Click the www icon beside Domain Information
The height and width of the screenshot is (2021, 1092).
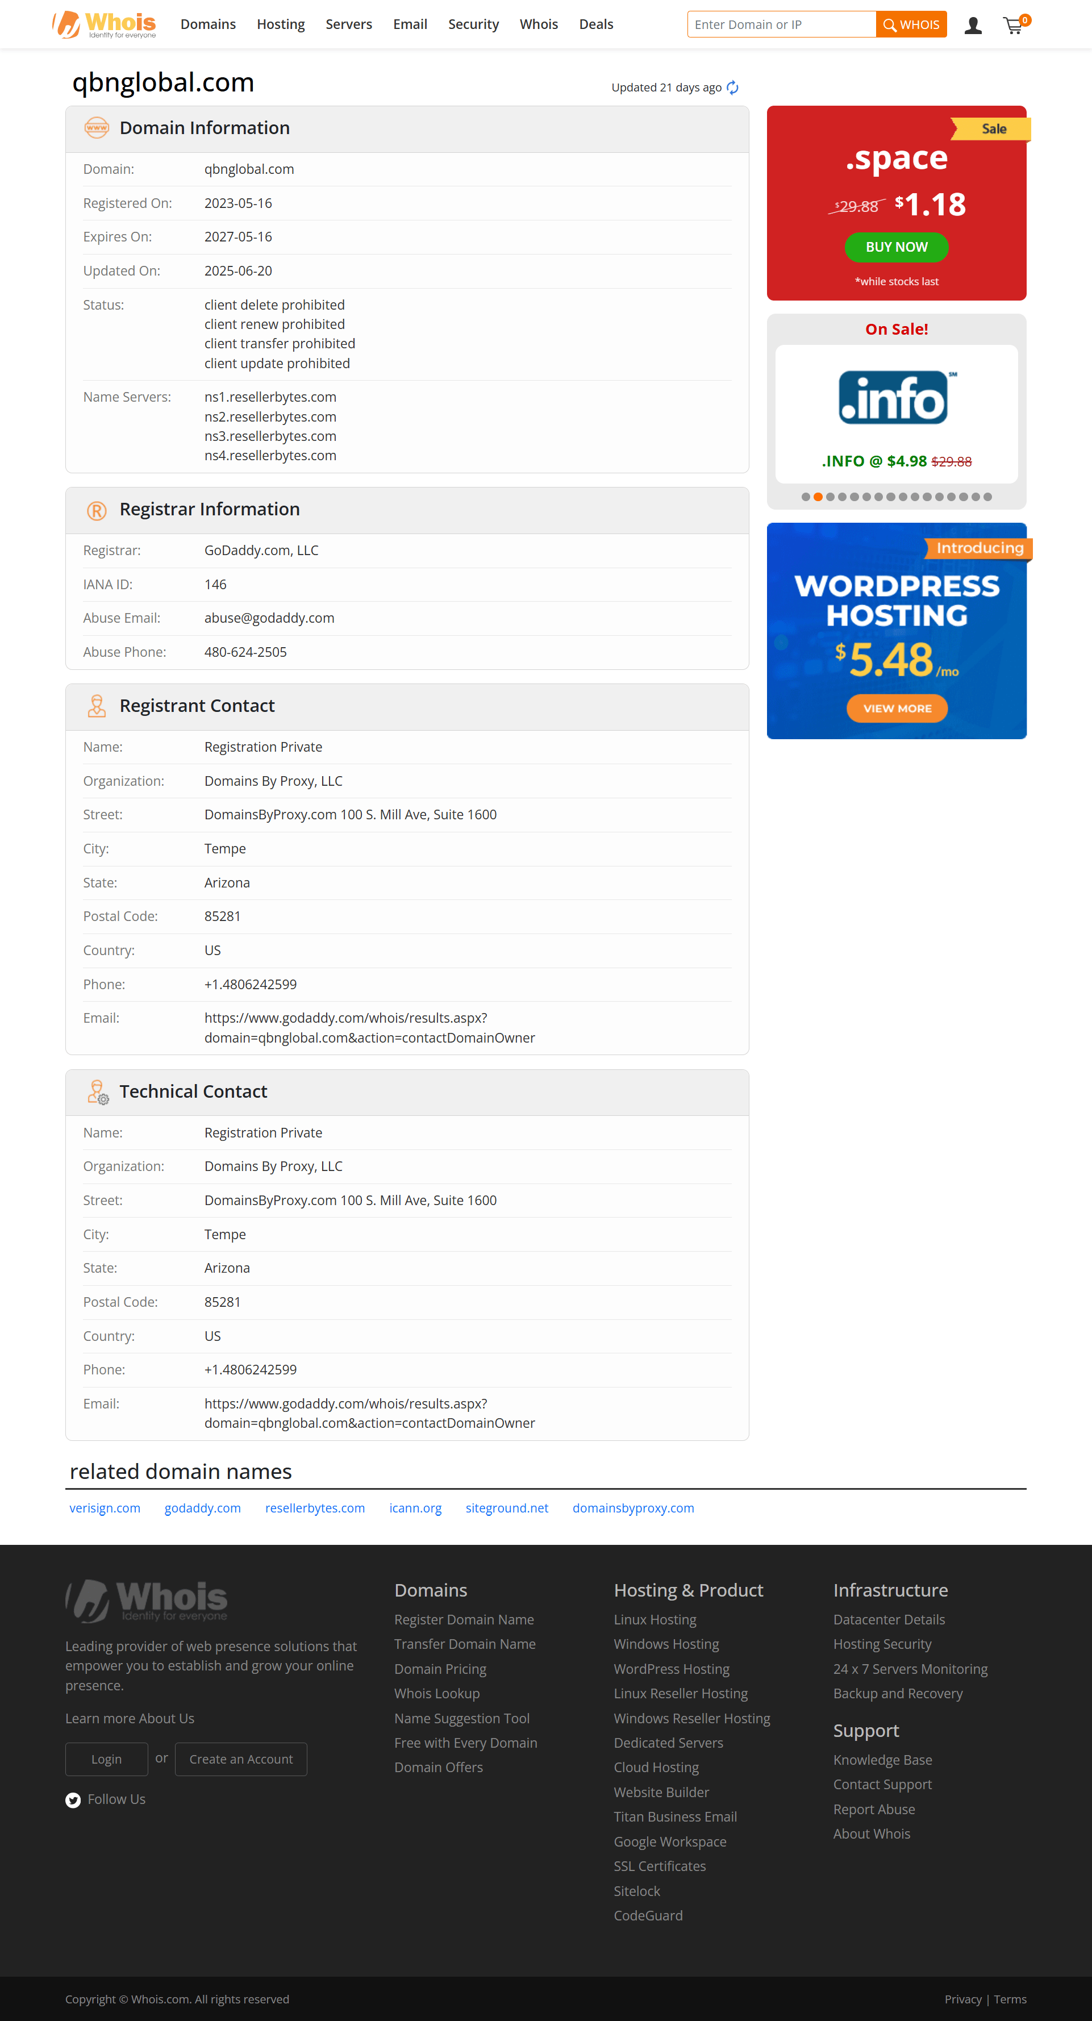(x=97, y=128)
